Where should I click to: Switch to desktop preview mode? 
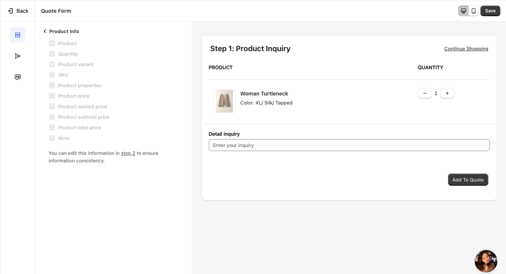tap(463, 11)
